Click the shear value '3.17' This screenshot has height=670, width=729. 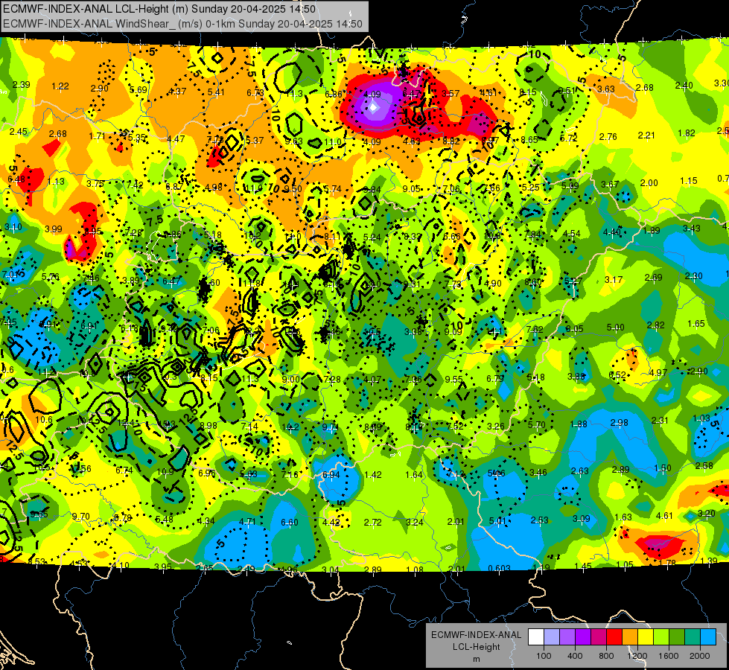tap(614, 280)
